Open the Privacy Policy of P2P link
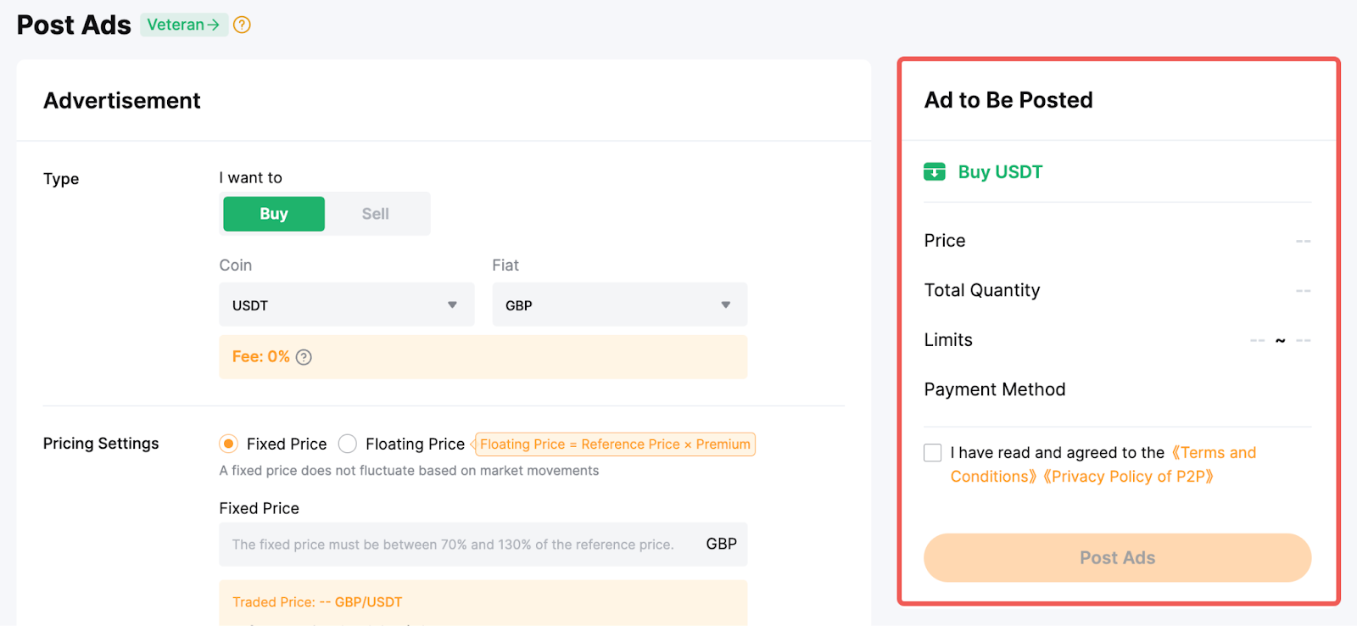The width and height of the screenshot is (1357, 626). coord(1128,477)
